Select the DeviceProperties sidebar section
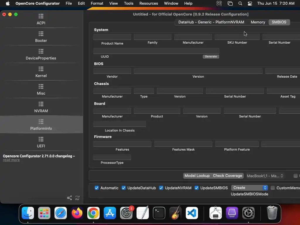The image size is (300, 225). [x=41, y=54]
